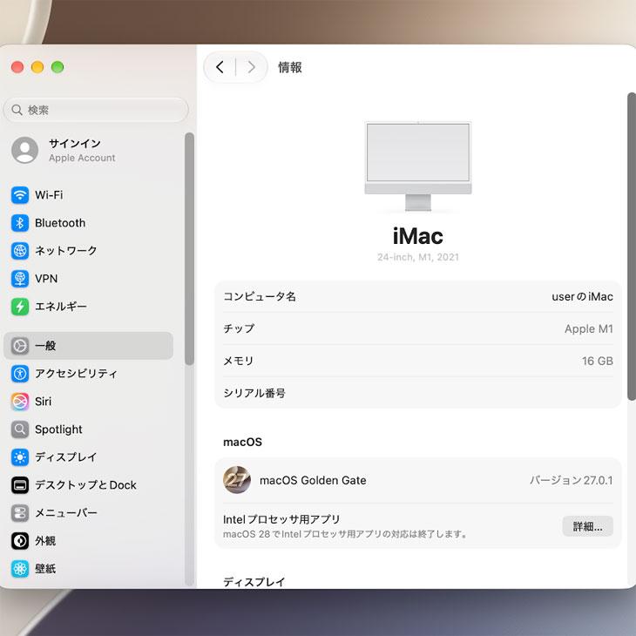Click the main pane scrollbar
The height and width of the screenshot is (636, 636).
[x=632, y=247]
